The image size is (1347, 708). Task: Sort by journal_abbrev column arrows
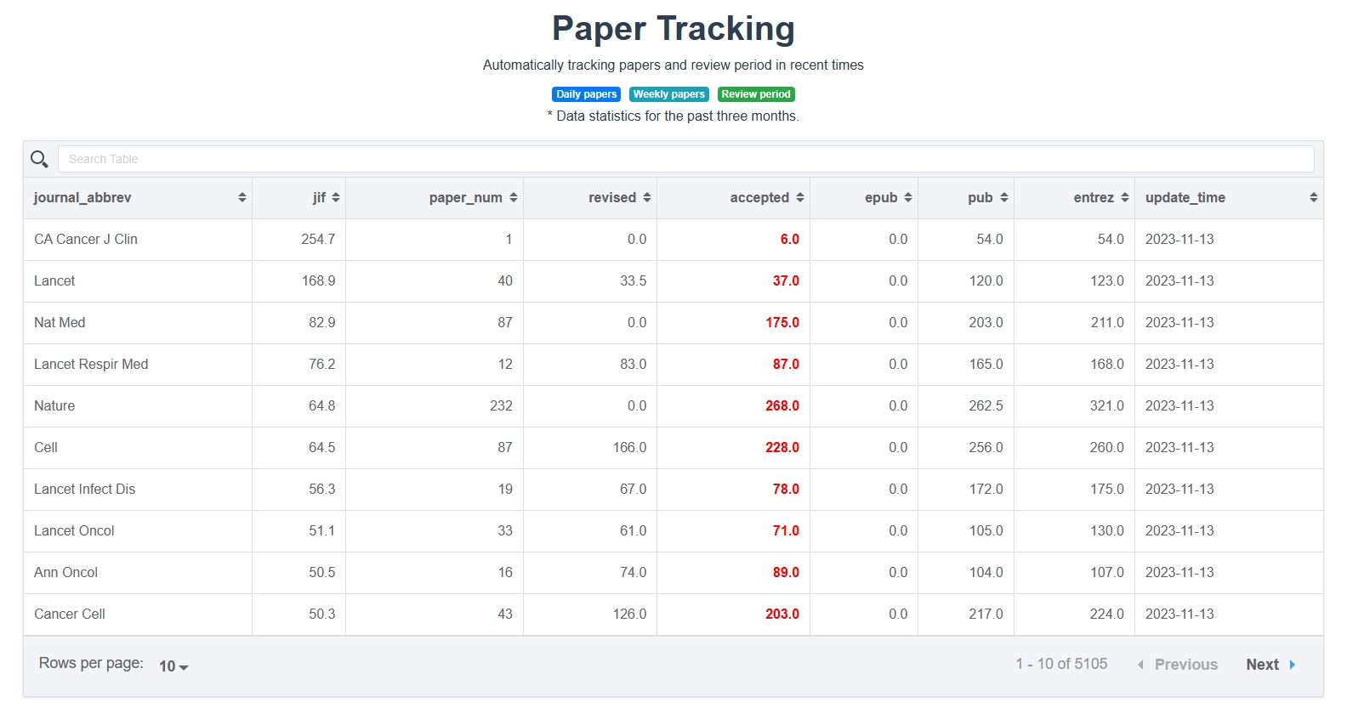point(242,197)
